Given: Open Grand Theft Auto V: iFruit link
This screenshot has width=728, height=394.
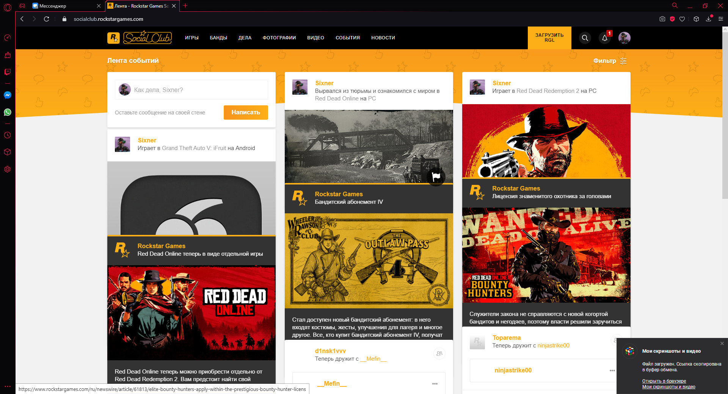Looking at the screenshot, I should coord(194,148).
